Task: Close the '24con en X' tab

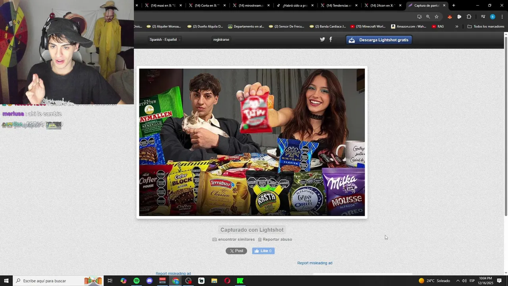Action: coord(400,6)
